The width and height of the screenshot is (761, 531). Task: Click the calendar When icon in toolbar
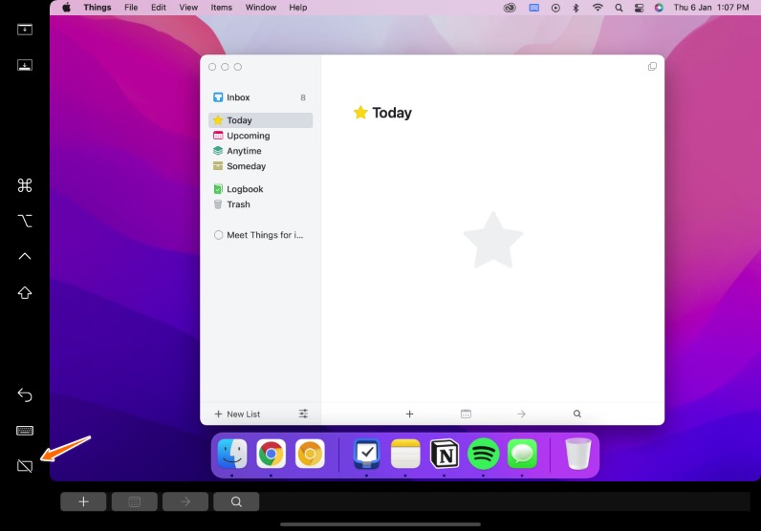466,414
